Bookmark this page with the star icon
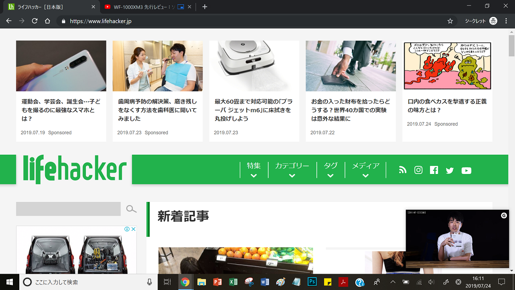This screenshot has width=515, height=290. click(x=450, y=21)
